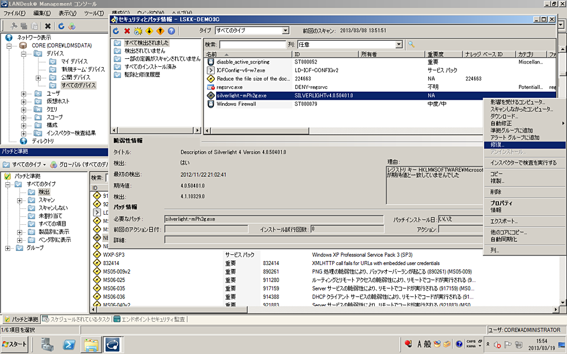Image resolution: width=567 pixels, height=354 pixels.
Task: Click the blue refresh icon in main toolbar
Action: tap(61, 26)
